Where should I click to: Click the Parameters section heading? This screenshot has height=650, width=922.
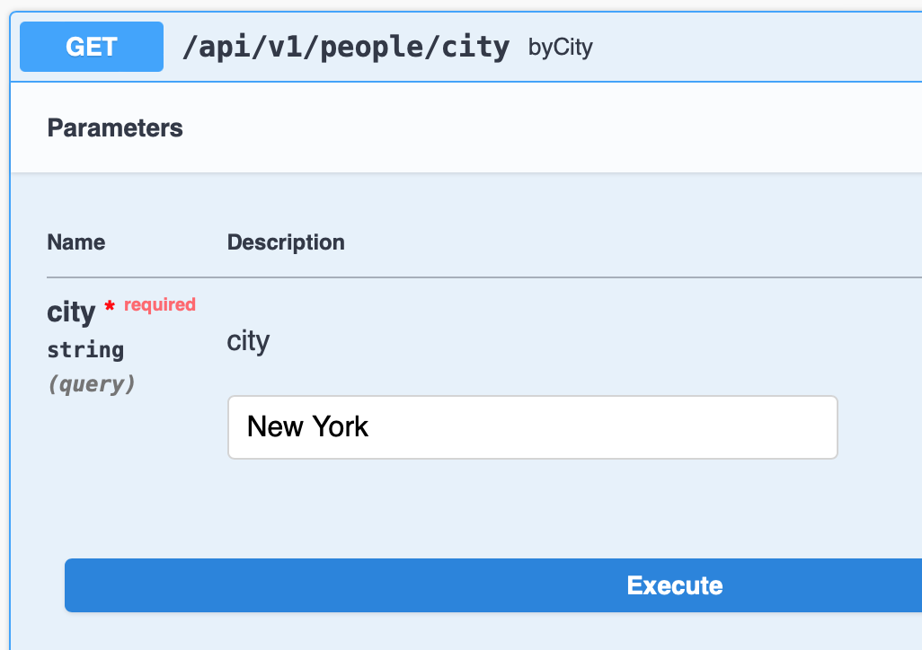(115, 128)
